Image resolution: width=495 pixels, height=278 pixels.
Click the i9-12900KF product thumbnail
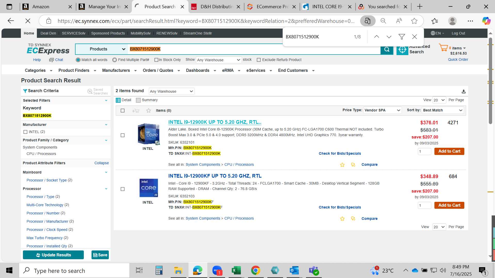click(148, 188)
